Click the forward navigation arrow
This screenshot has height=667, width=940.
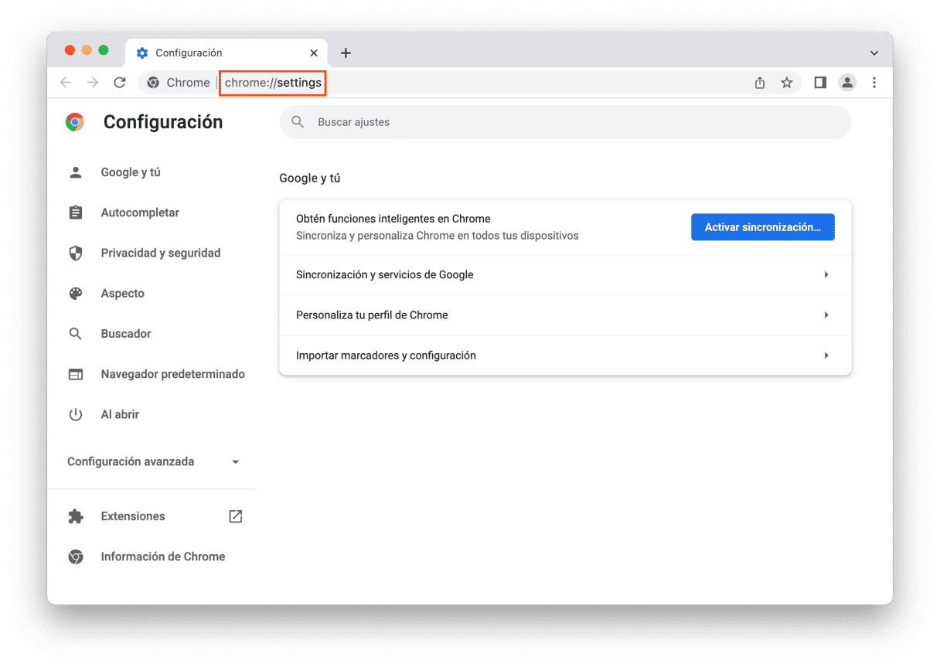pos(93,83)
